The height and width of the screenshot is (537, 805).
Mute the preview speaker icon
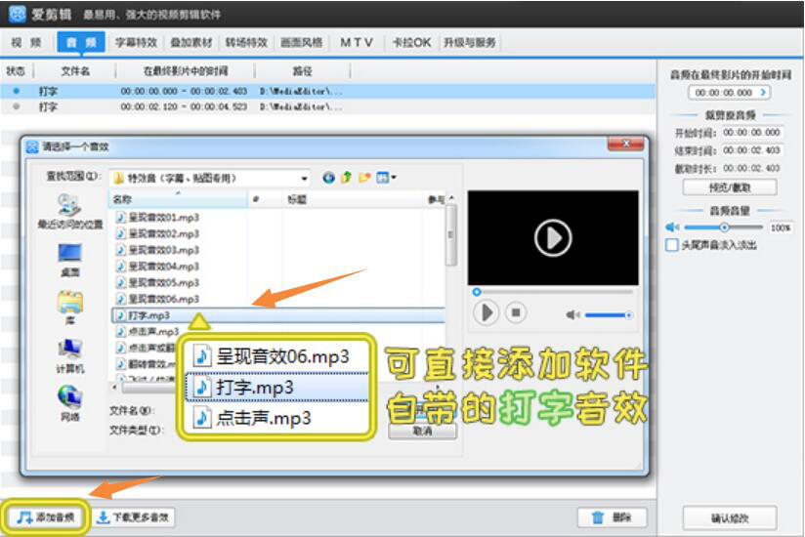[572, 315]
